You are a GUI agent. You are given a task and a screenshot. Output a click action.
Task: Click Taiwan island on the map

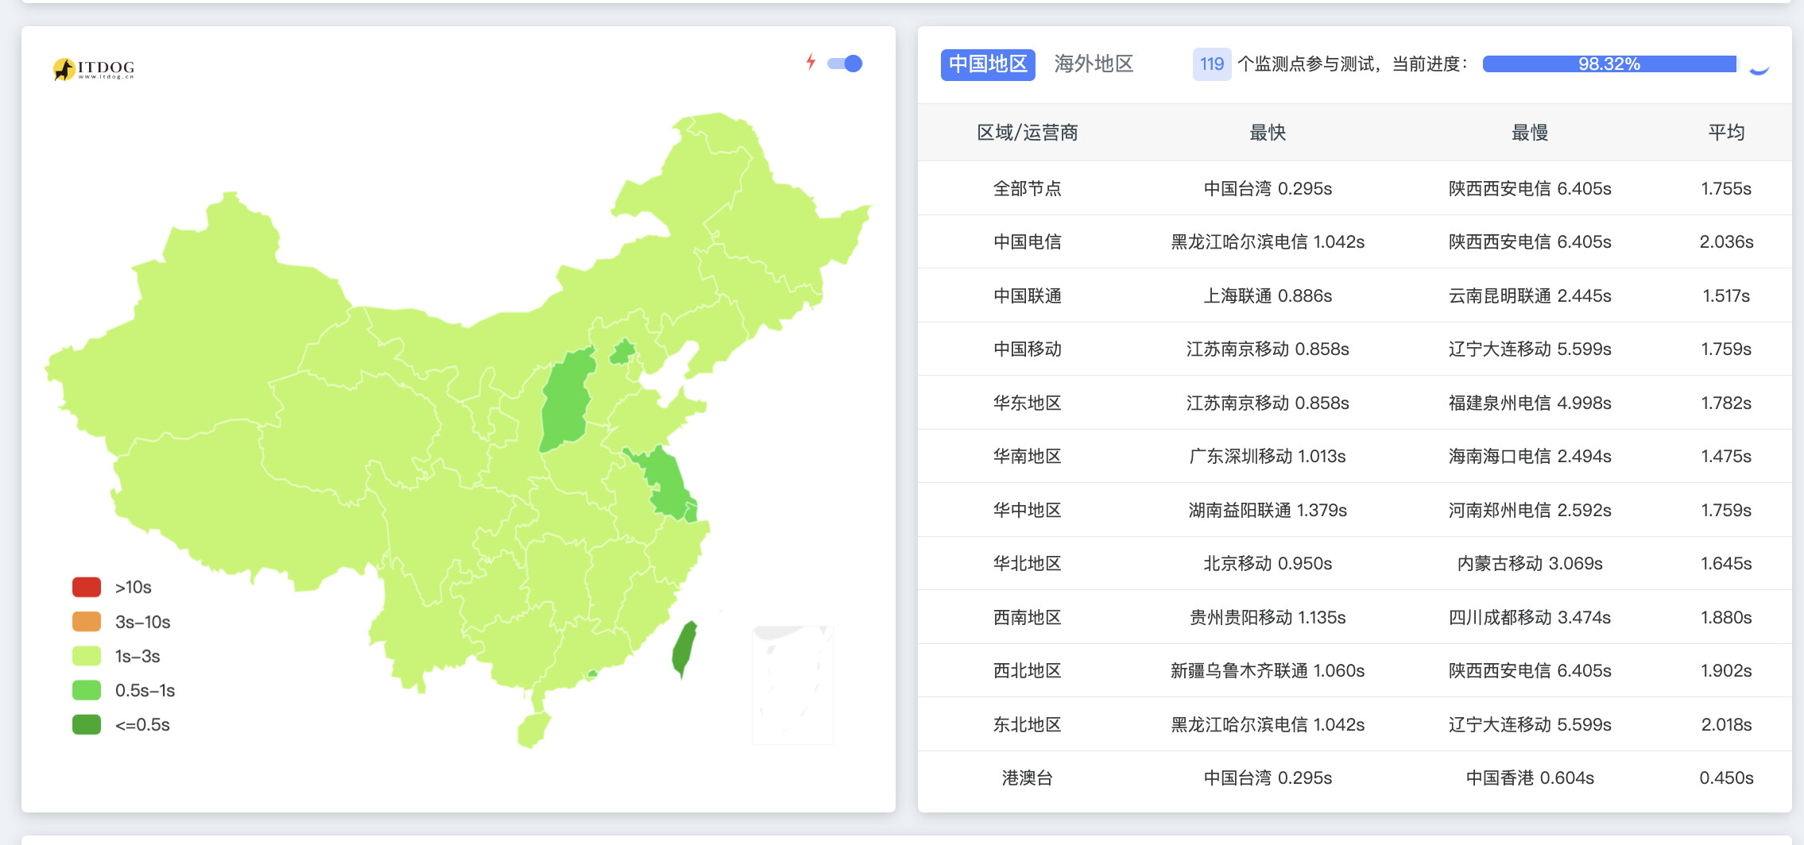pos(684,649)
